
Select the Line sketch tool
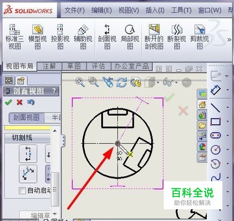(216, 107)
